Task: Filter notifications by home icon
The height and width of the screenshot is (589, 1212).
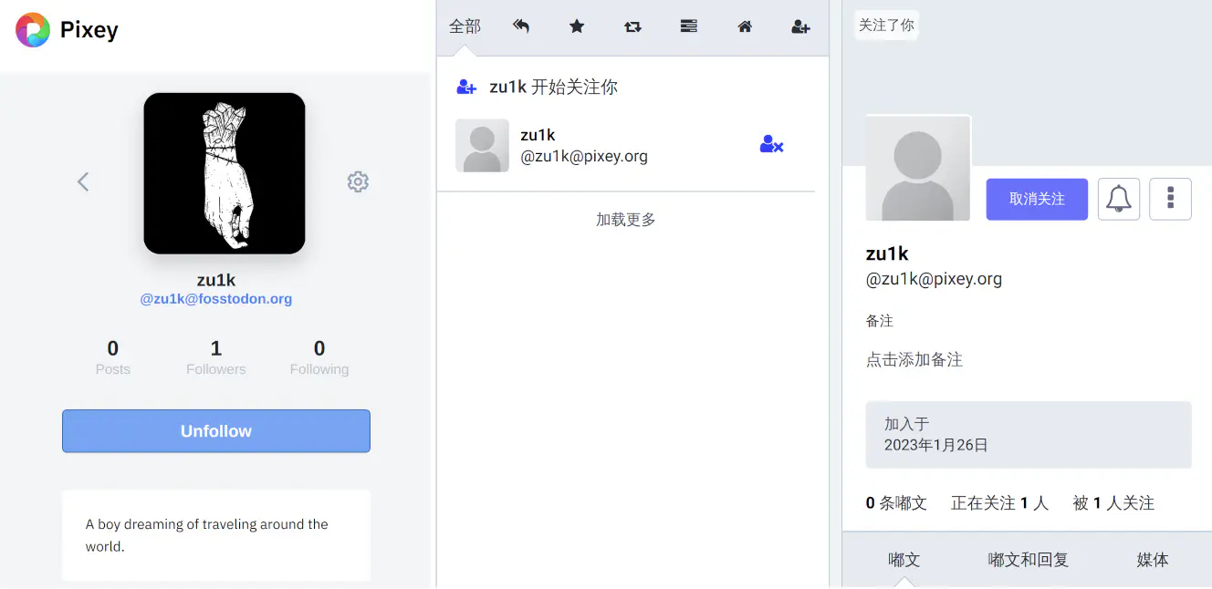Action: click(745, 26)
